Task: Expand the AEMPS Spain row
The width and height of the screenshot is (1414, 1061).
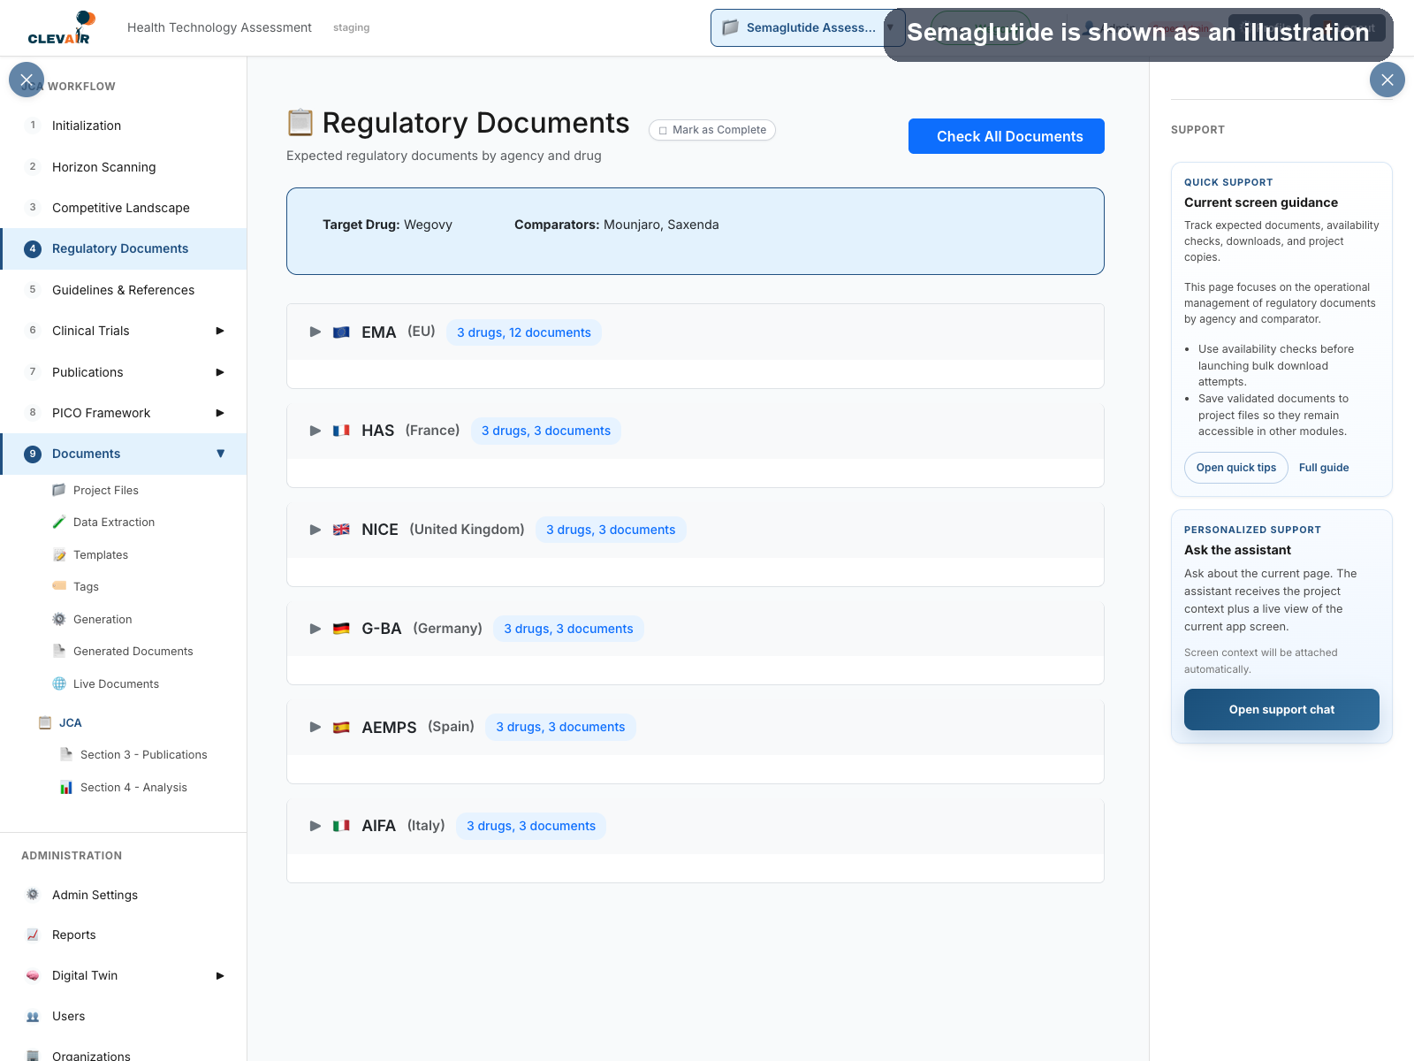Action: (315, 727)
